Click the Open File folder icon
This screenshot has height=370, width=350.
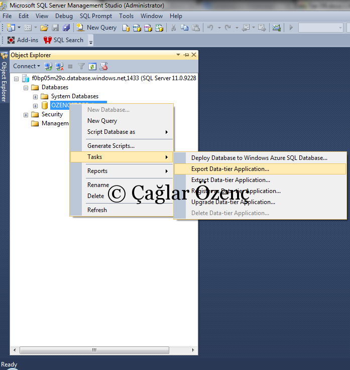coord(44,28)
